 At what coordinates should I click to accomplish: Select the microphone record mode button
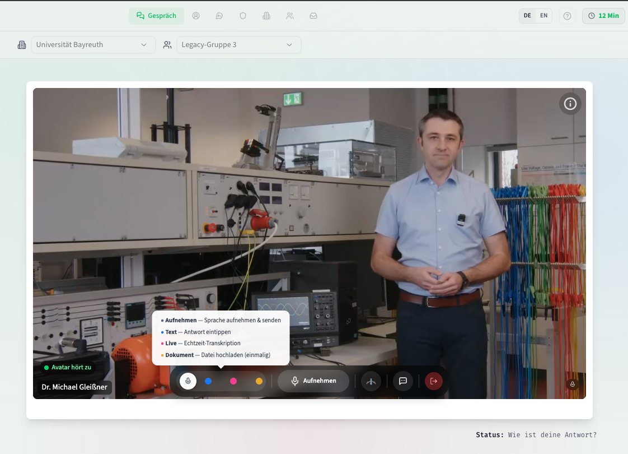coord(188,381)
